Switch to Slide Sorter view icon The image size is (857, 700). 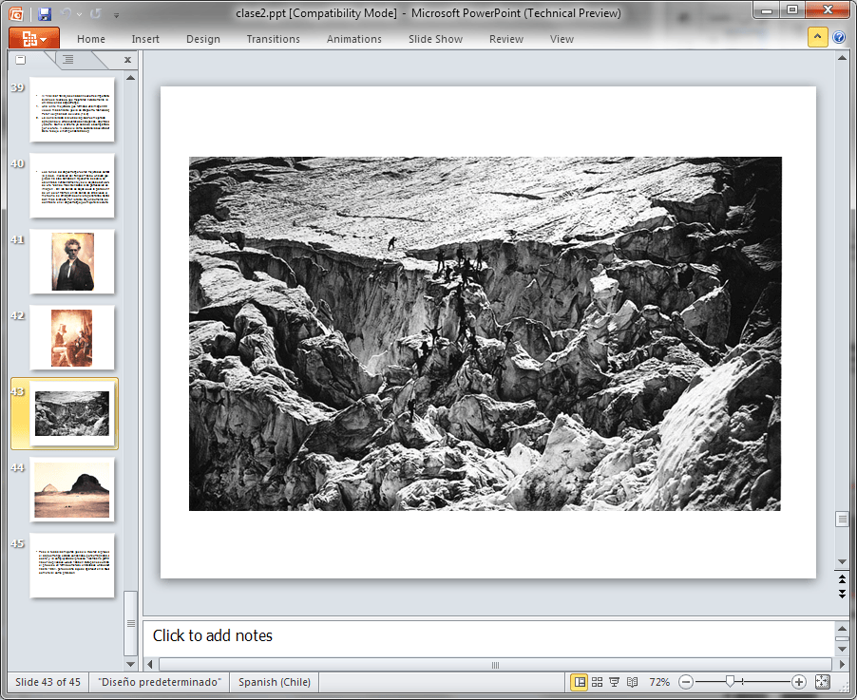coord(597,682)
